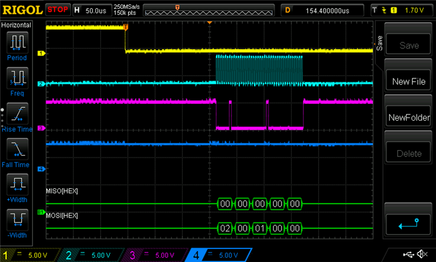Screen dimensions: 436x262
Task: Click the MISO[HEX] decode label
Action: click(x=62, y=191)
